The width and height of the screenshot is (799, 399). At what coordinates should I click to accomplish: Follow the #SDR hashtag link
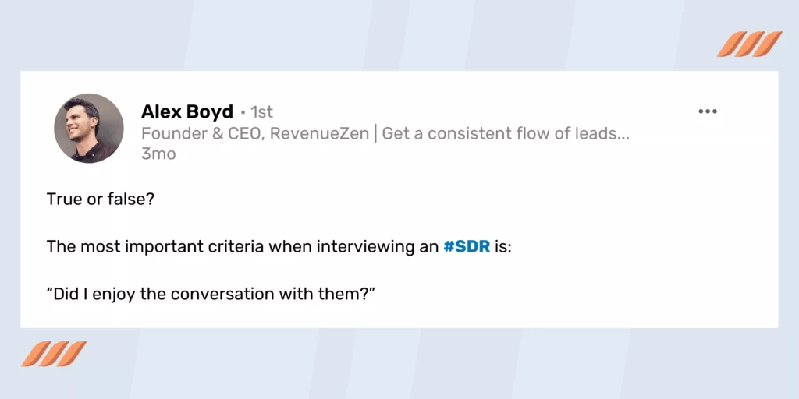point(467,247)
